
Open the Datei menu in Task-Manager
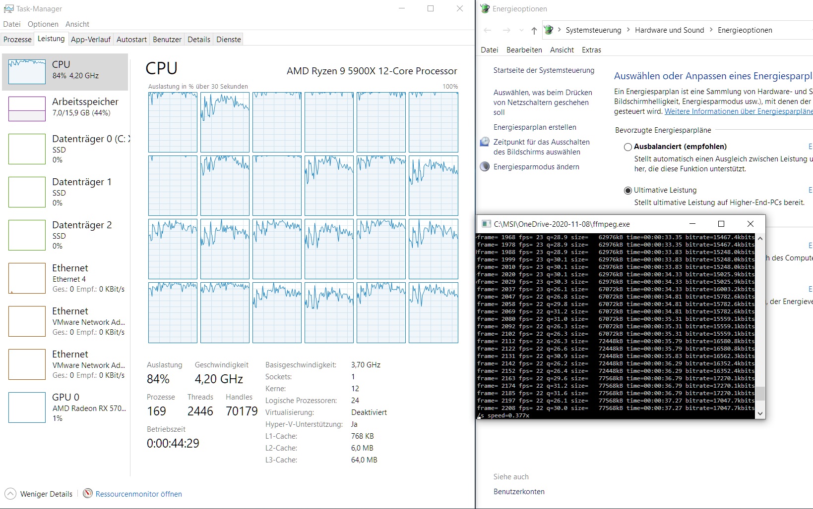(x=12, y=24)
